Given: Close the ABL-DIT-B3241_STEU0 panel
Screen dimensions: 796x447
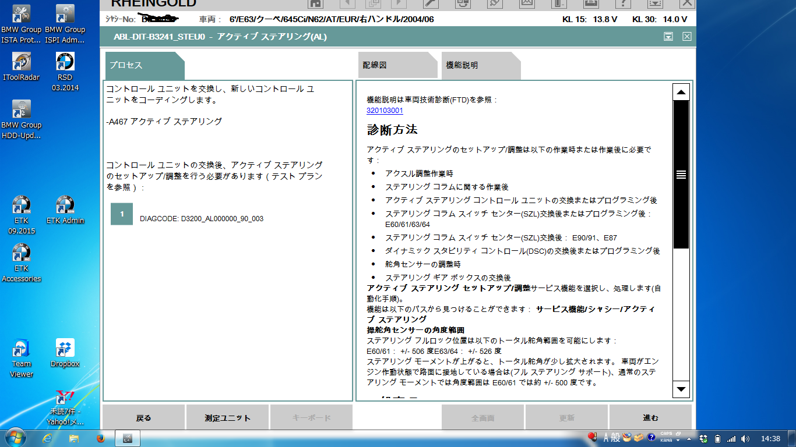Looking at the screenshot, I should point(687,37).
